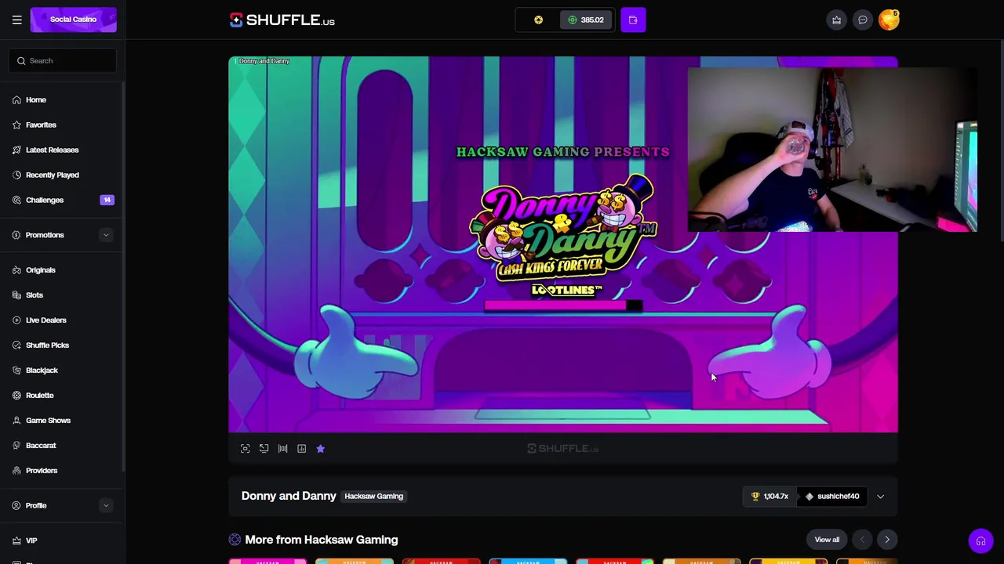
Task: Show previous Hacksaw Gaming games
Action: click(862, 540)
